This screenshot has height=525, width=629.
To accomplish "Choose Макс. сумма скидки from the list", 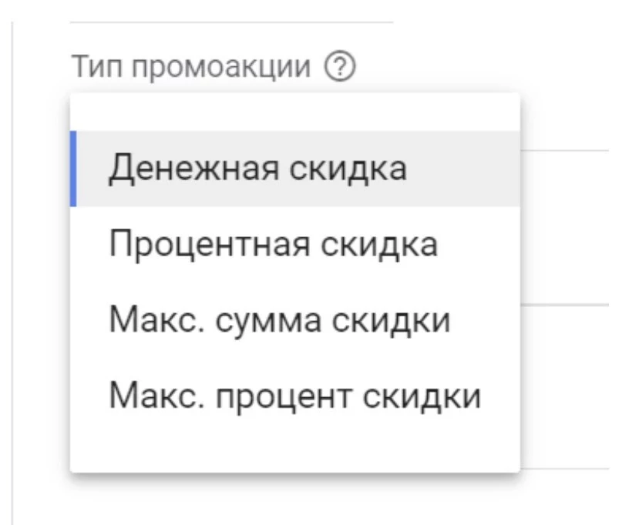I will 279,320.
